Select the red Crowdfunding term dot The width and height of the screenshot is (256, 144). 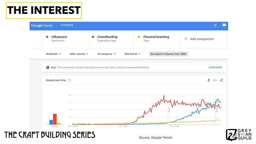pos(93,37)
